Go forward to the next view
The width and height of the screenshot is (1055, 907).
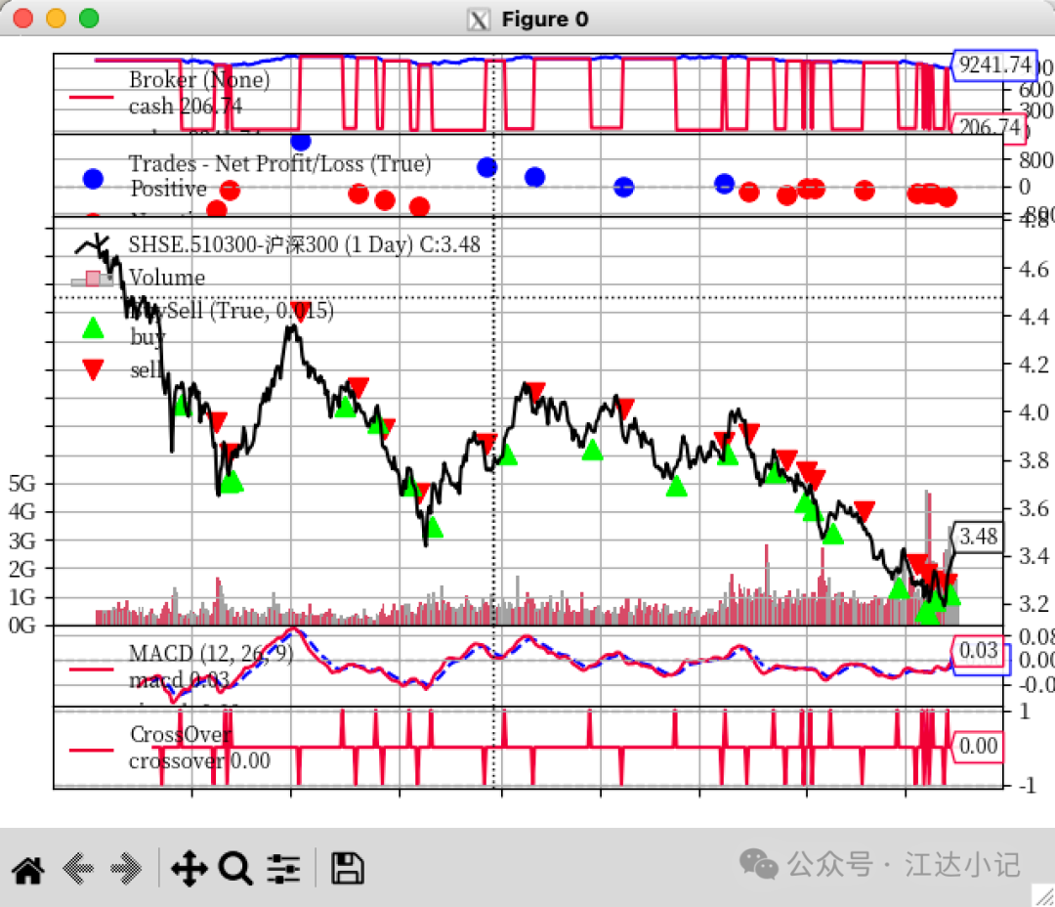[x=127, y=868]
